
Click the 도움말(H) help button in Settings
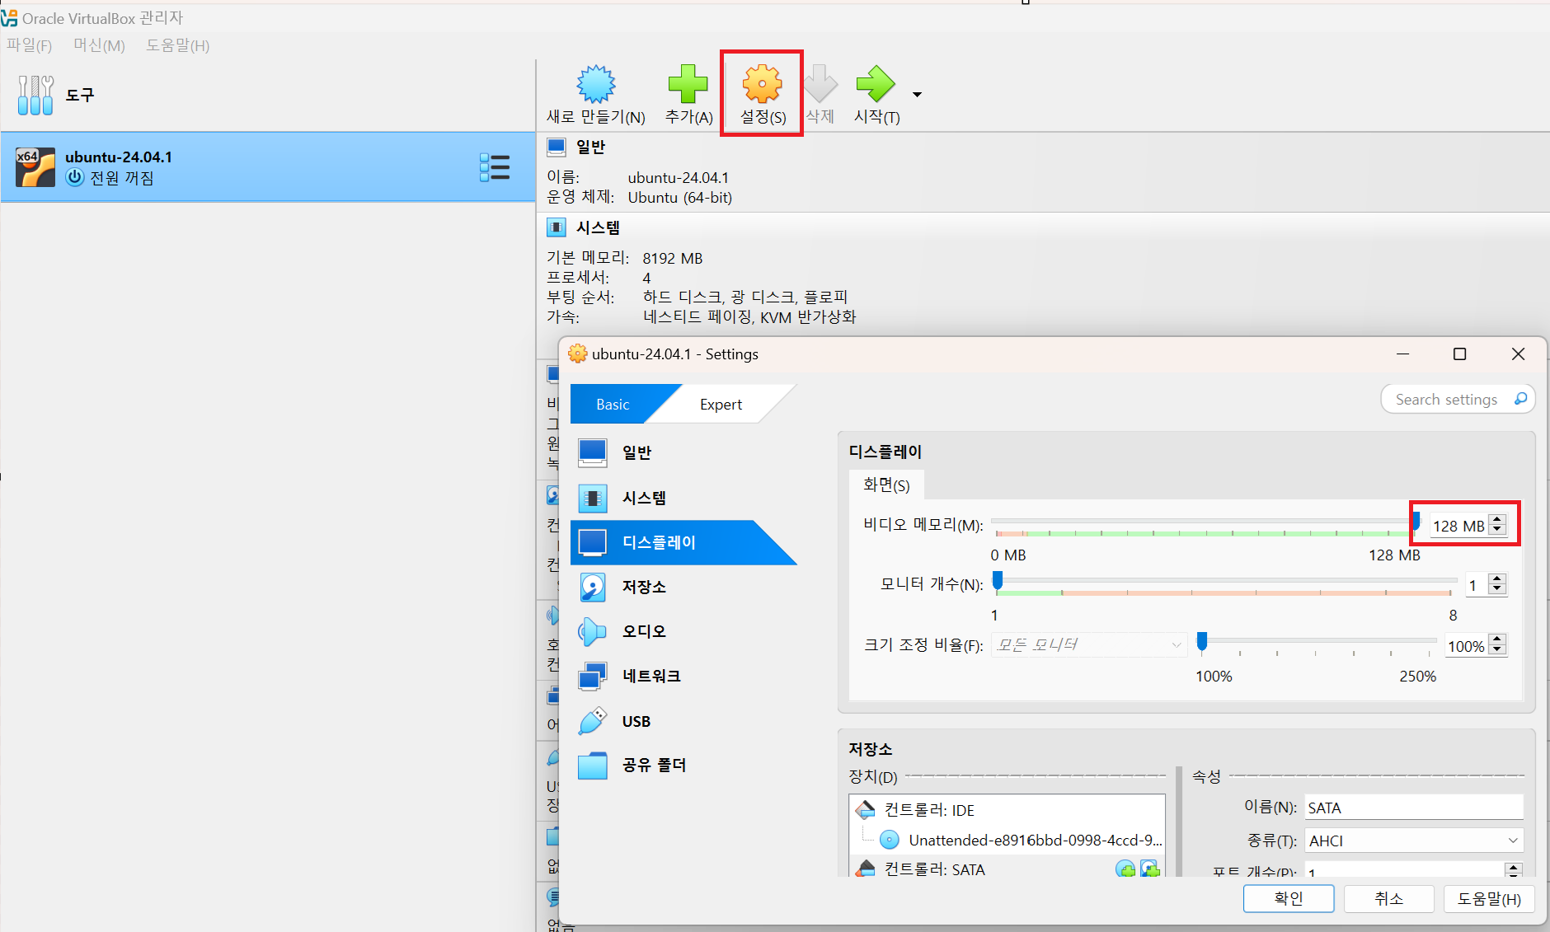click(x=1488, y=899)
